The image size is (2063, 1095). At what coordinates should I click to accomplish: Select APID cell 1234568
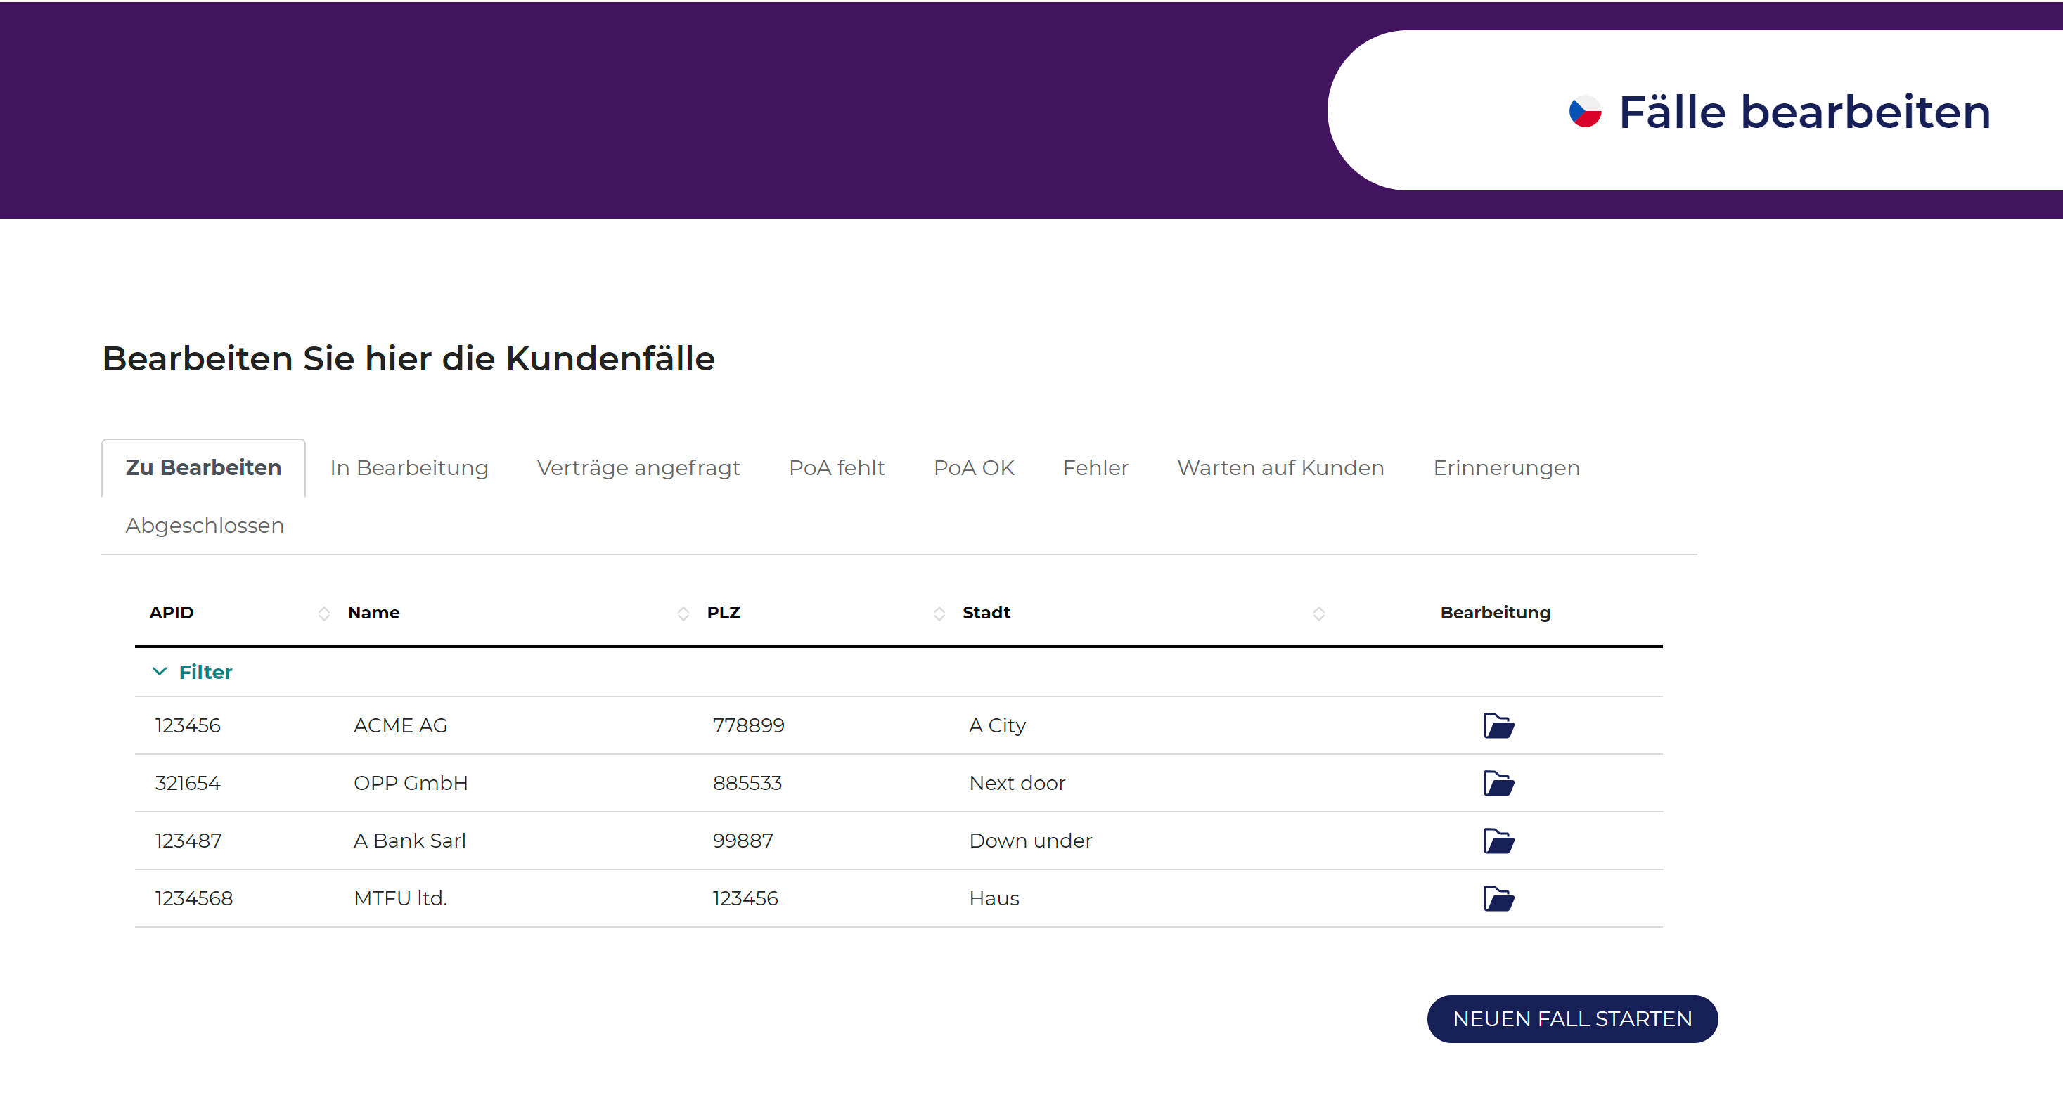(194, 898)
